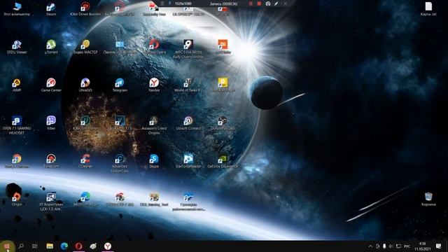Screen dimensions: 448x252
Task: Open the µTorrent desktop shortcut
Action: [x=51, y=47]
